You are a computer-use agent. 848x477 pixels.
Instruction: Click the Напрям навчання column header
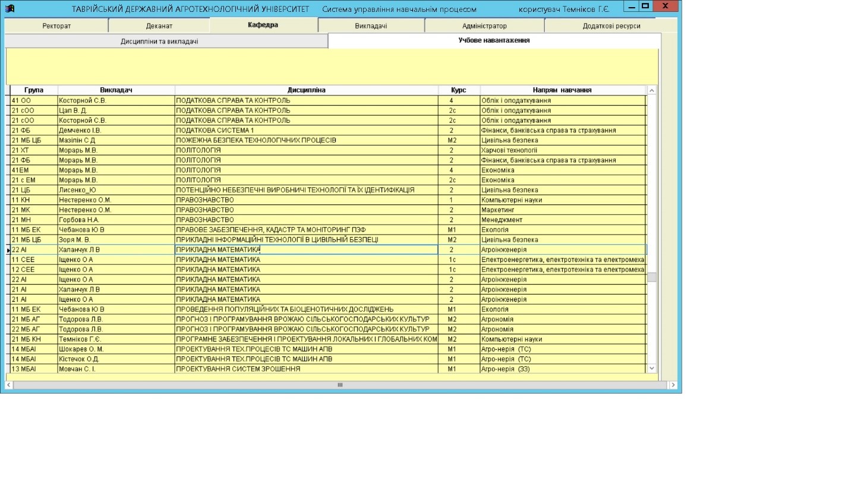tap(562, 90)
